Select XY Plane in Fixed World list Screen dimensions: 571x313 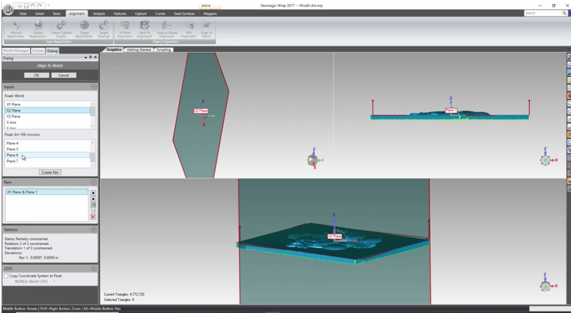click(47, 104)
